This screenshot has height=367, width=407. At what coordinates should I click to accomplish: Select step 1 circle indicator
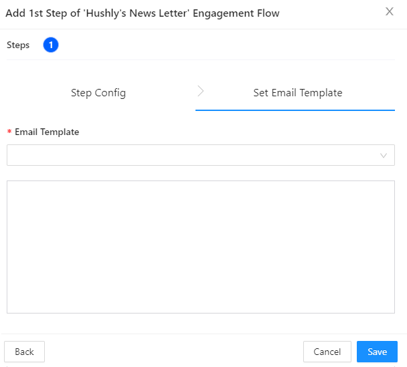51,45
